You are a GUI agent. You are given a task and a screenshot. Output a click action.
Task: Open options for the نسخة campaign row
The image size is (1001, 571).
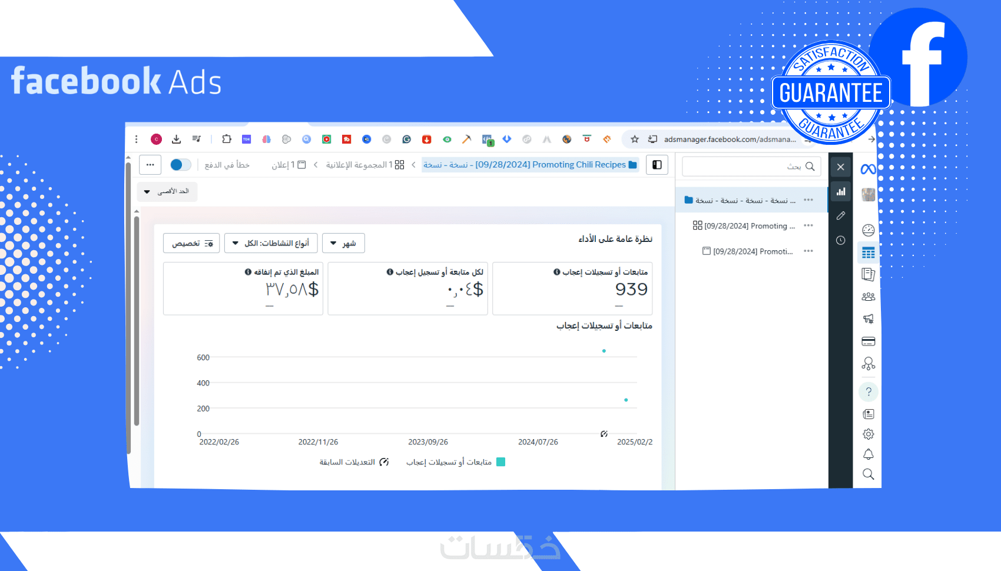point(808,200)
